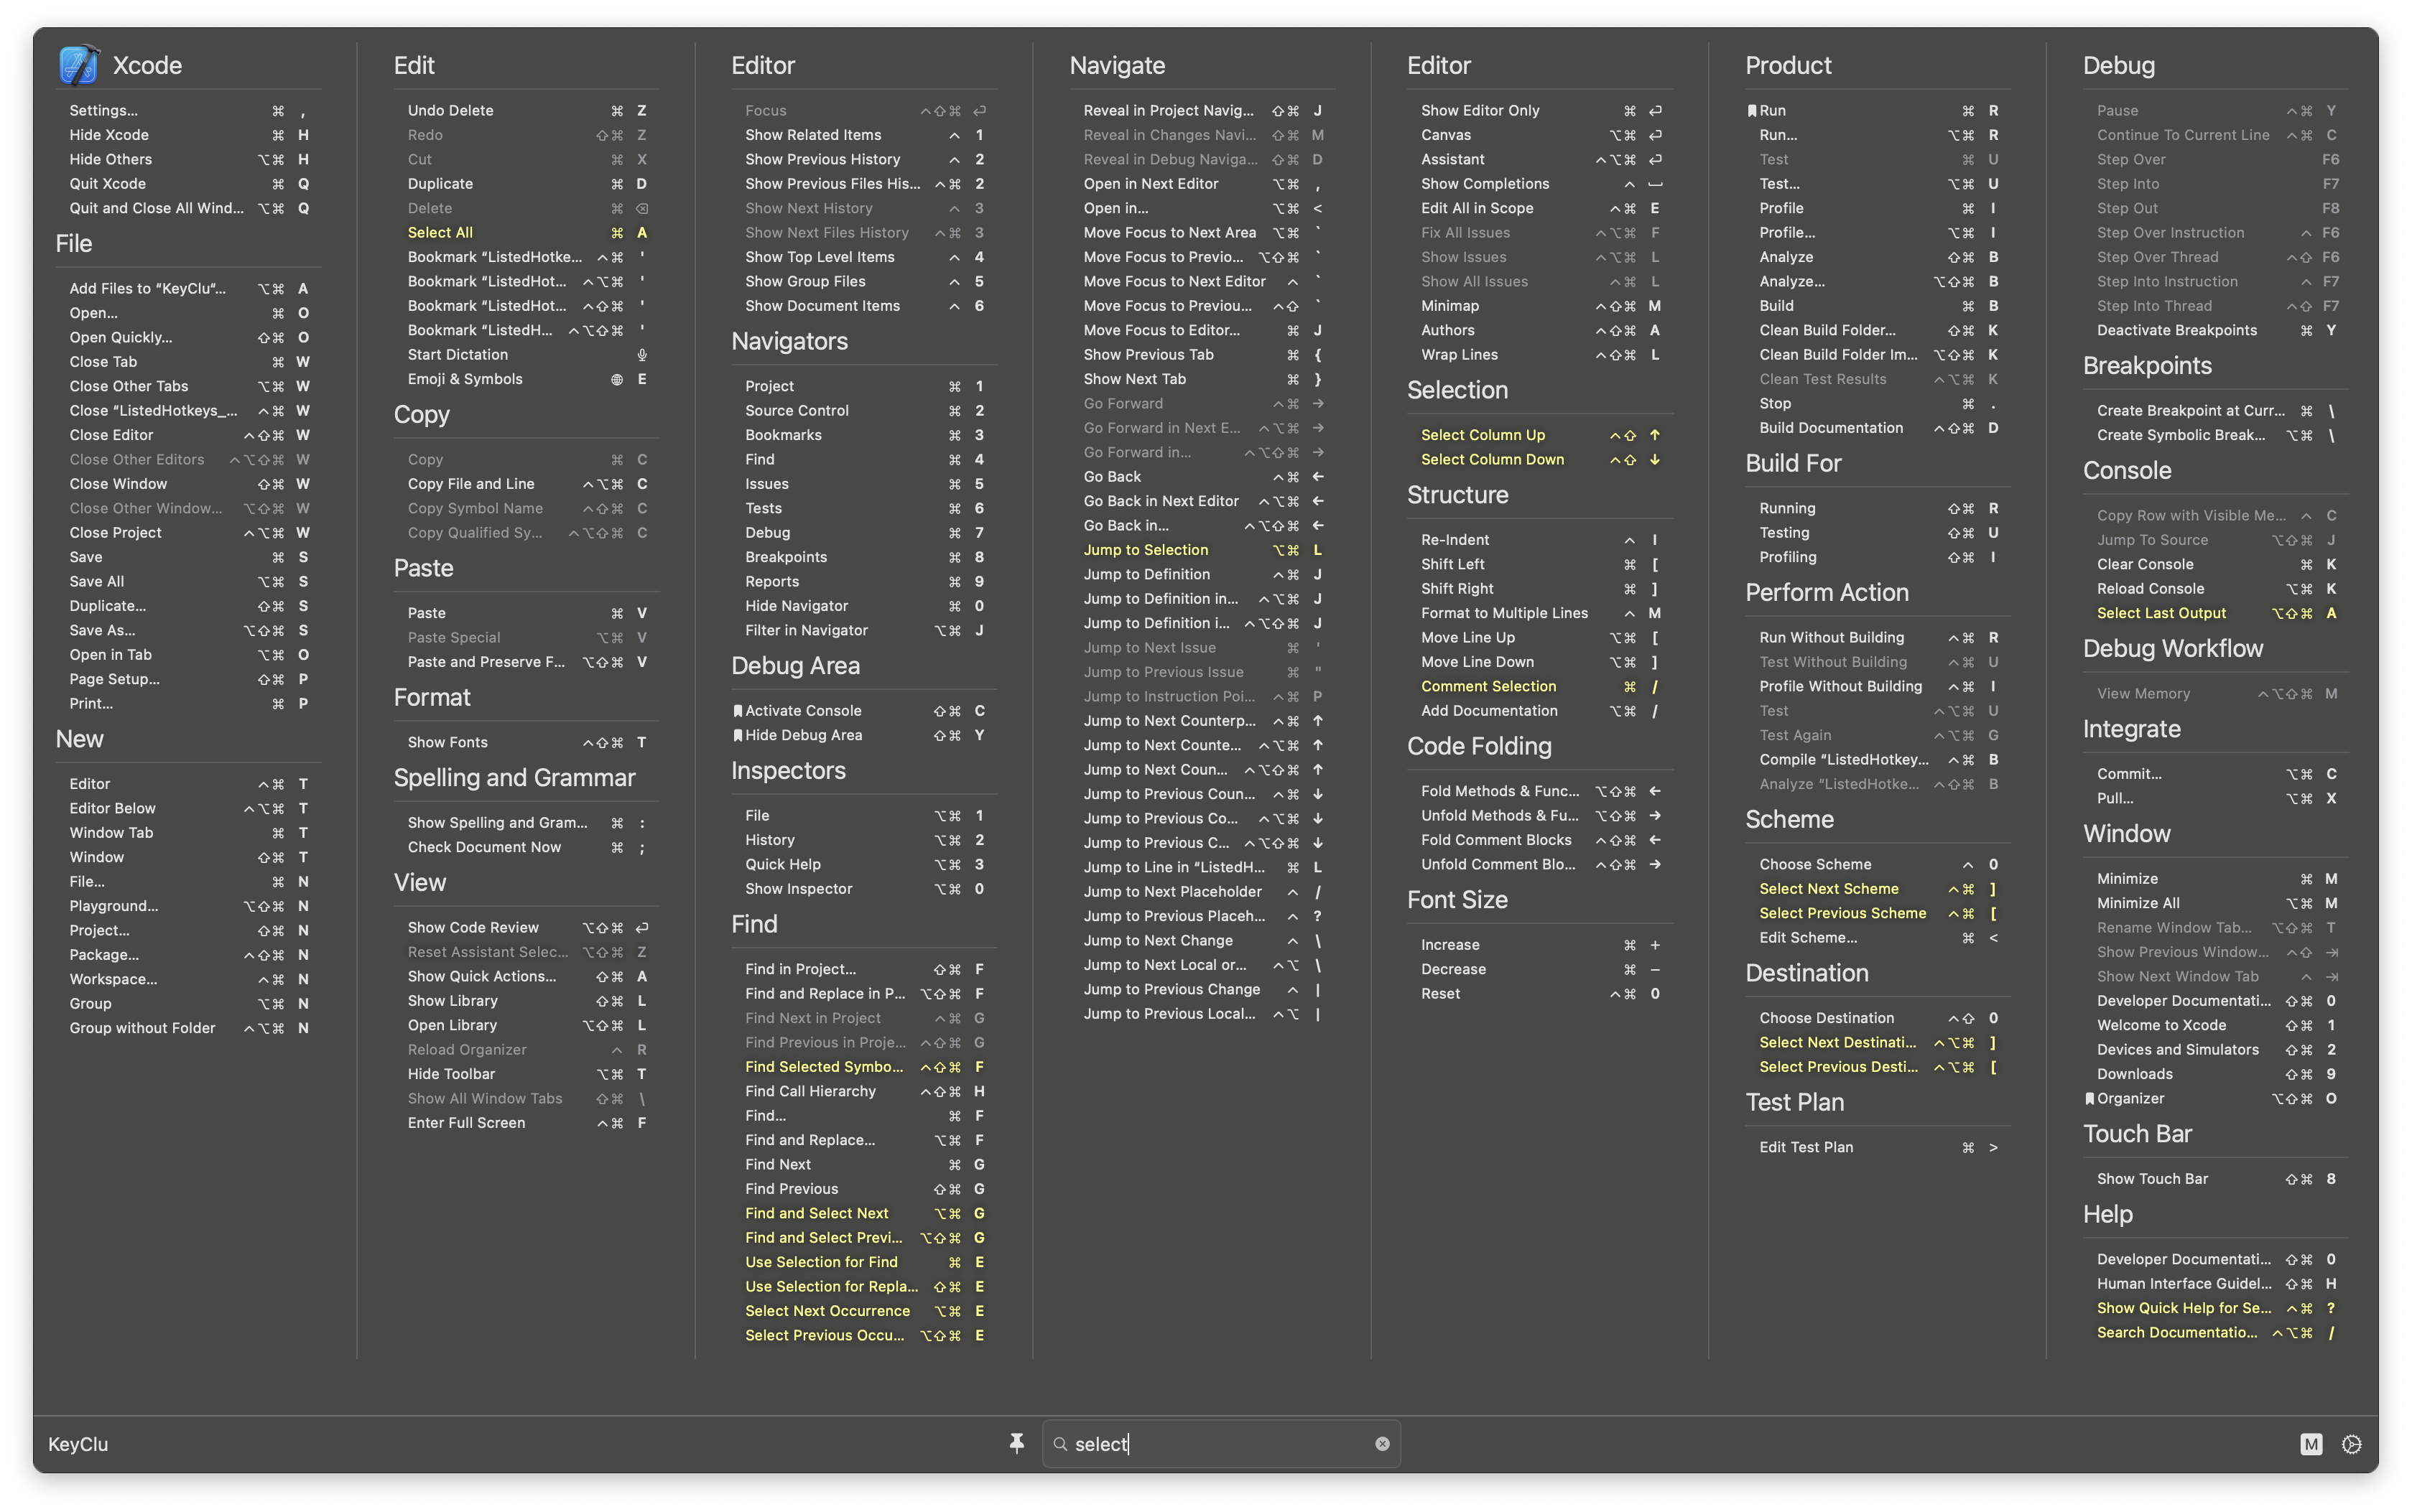Open KeyClu settings gear icon
The height and width of the screenshot is (1512, 2412).
2352,1444
